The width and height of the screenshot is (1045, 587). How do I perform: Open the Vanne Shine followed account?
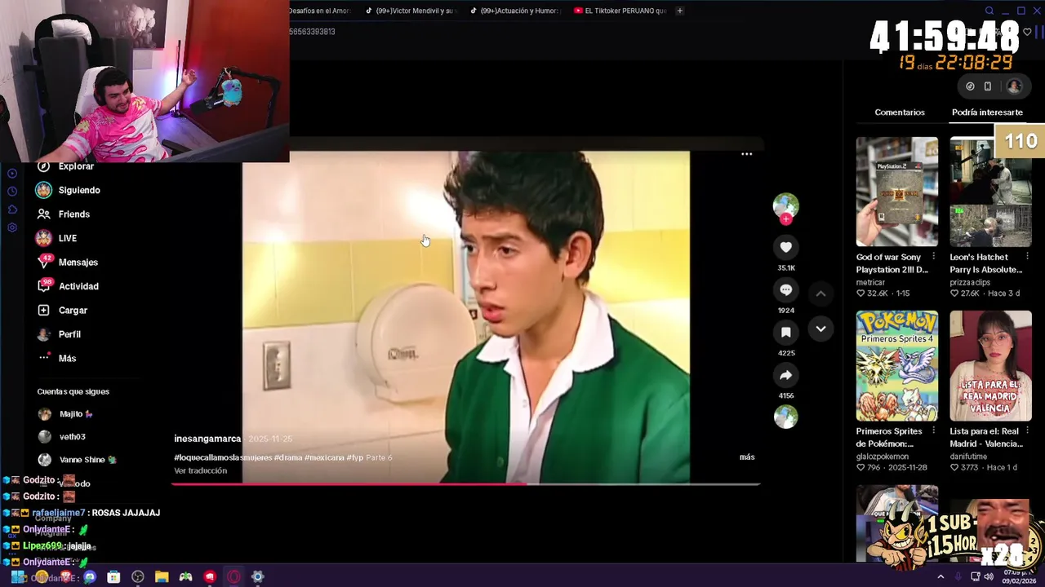tap(78, 460)
